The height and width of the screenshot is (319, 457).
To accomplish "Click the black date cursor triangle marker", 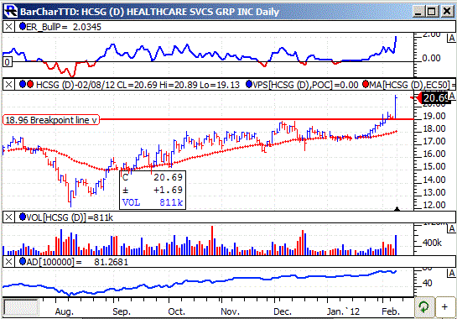I will tap(397, 209).
